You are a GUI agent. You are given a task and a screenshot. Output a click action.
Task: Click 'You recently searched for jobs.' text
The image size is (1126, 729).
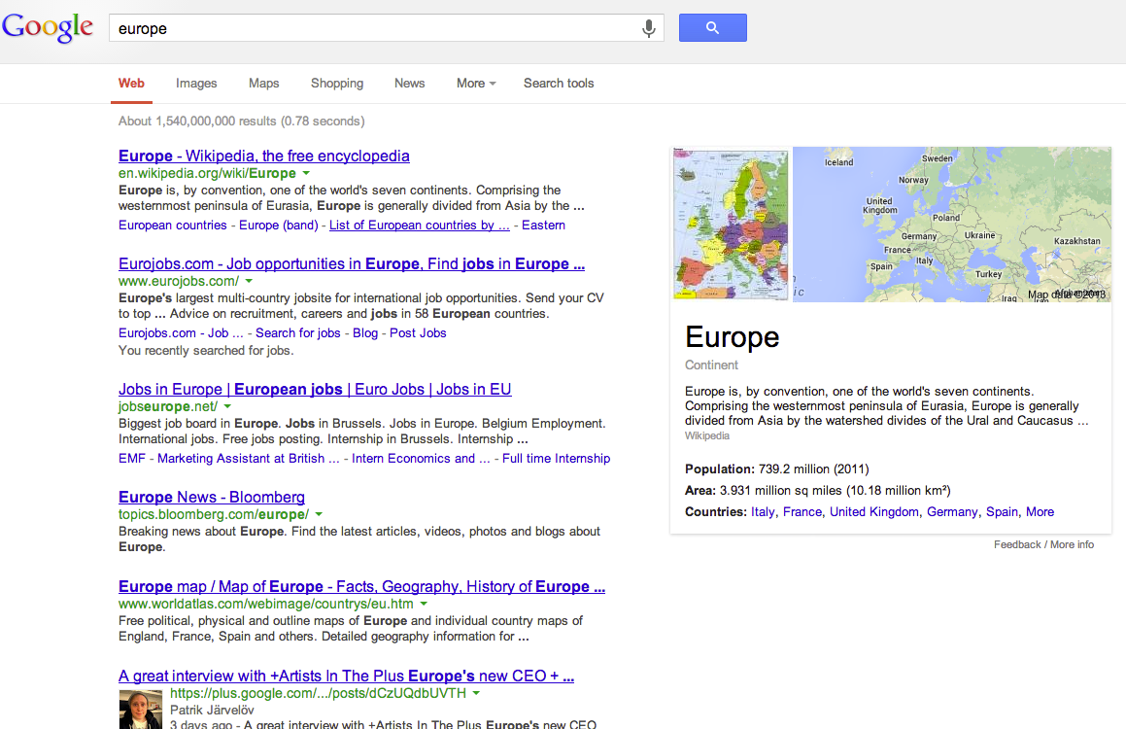[206, 351]
